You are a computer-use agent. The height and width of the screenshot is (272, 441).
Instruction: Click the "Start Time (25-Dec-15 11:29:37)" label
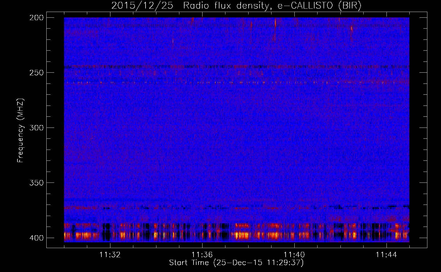coord(236,263)
